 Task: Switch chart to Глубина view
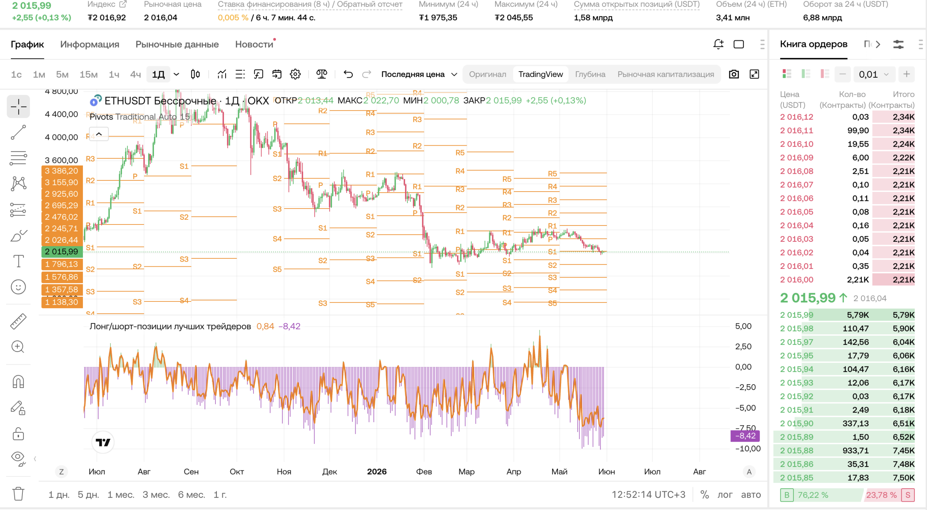point(590,74)
